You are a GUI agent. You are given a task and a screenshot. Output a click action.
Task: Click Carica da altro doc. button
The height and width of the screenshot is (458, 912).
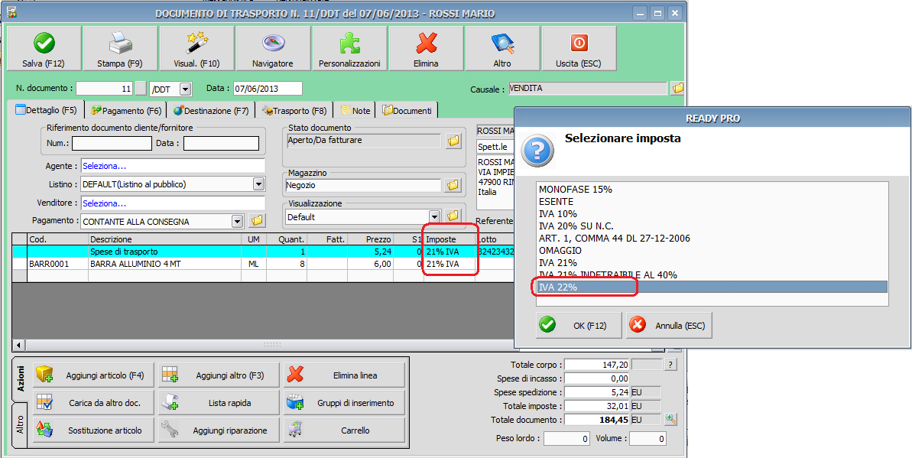point(94,403)
